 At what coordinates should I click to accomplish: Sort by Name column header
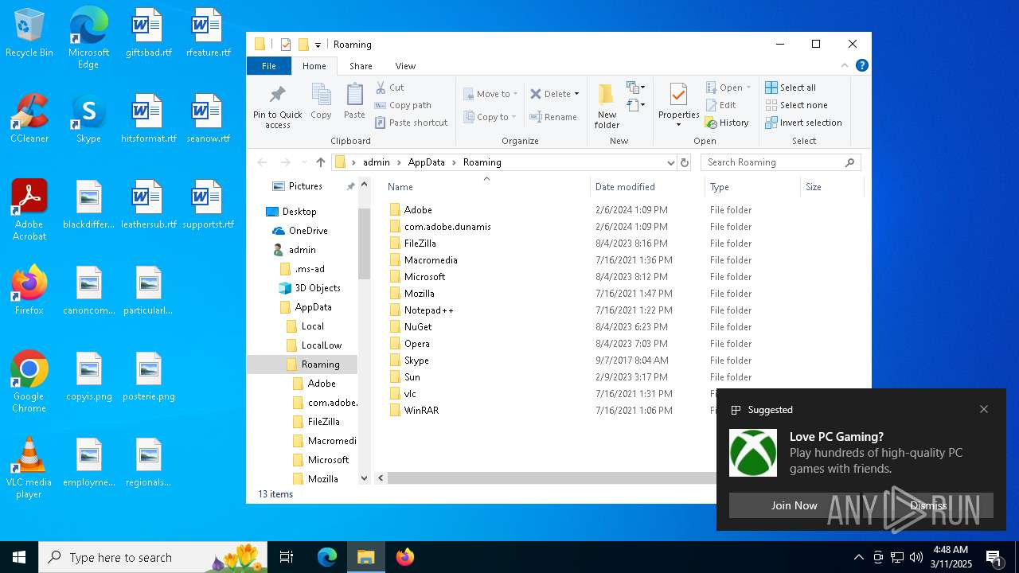tap(400, 187)
